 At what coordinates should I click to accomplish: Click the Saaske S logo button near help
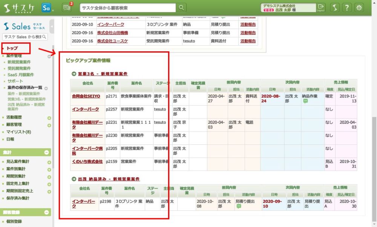[335, 8]
